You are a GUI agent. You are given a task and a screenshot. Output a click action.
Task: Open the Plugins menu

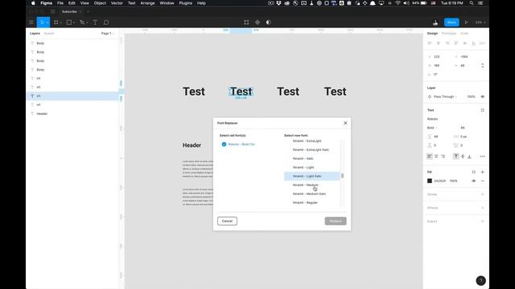186,3
